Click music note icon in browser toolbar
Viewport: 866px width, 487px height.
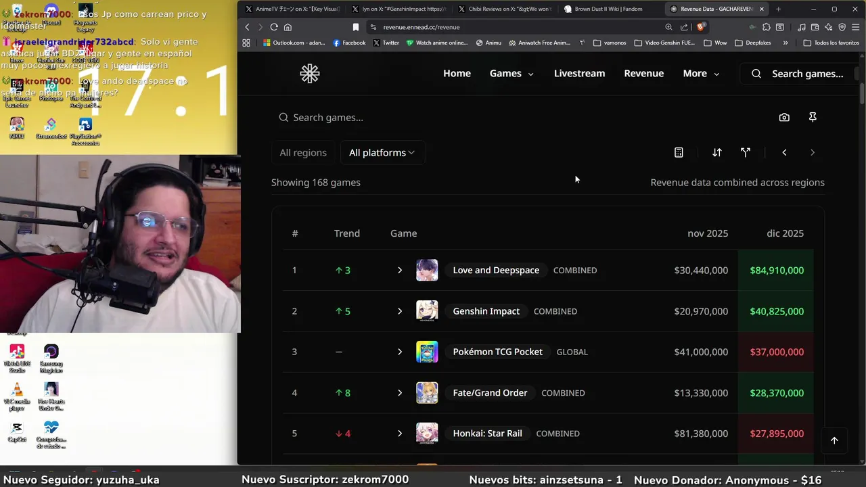(801, 27)
